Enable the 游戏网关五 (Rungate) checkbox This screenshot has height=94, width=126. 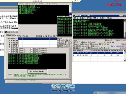[x=10, y=50]
